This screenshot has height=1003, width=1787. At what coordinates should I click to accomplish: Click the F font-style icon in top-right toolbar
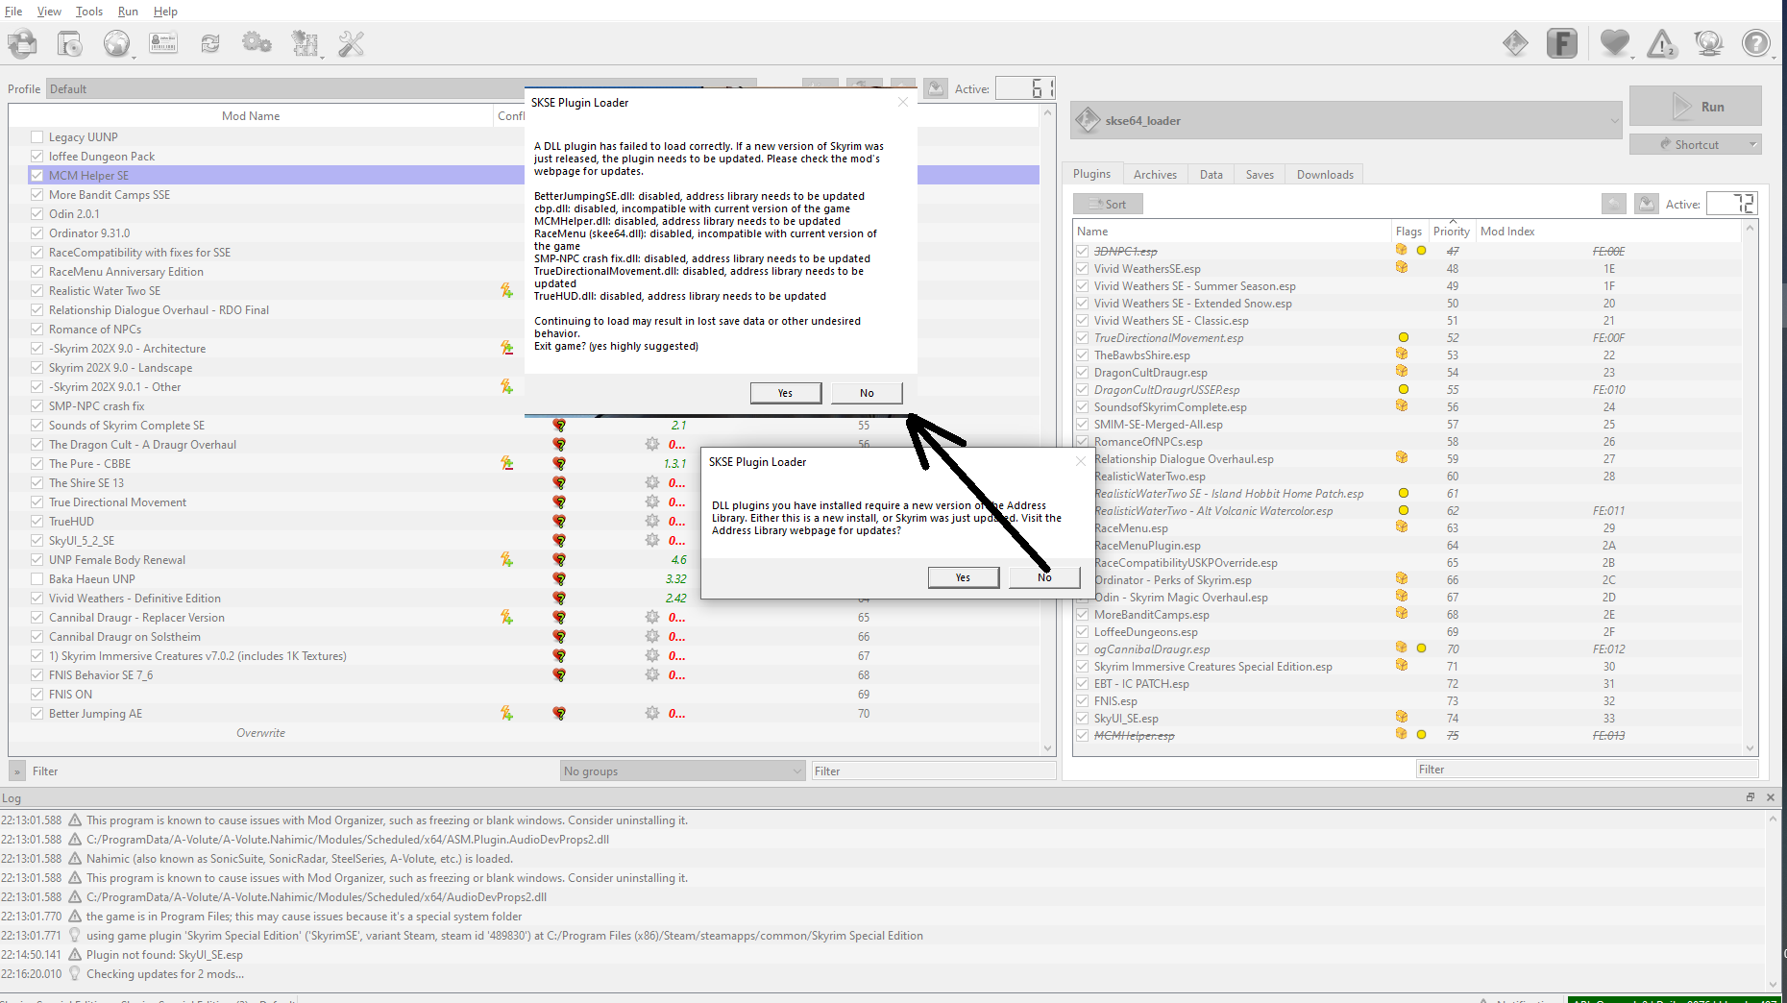coord(1562,43)
